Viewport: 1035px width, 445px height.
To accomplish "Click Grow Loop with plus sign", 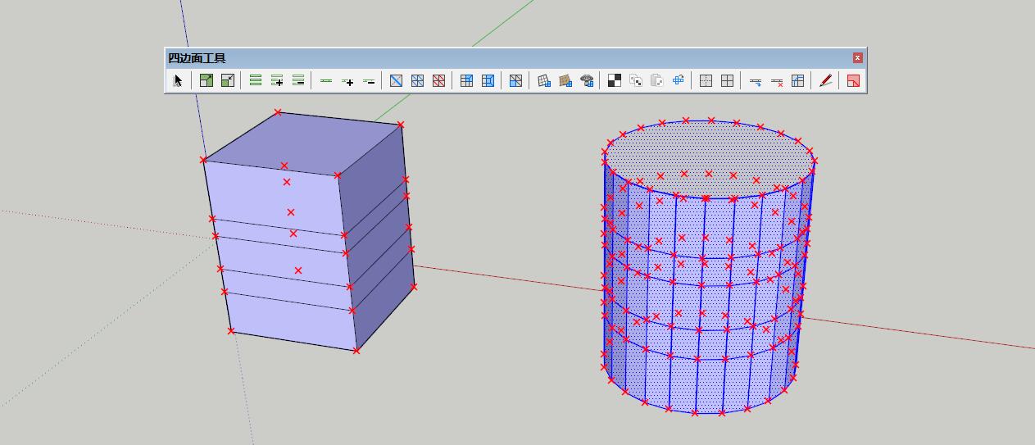I will 347,80.
